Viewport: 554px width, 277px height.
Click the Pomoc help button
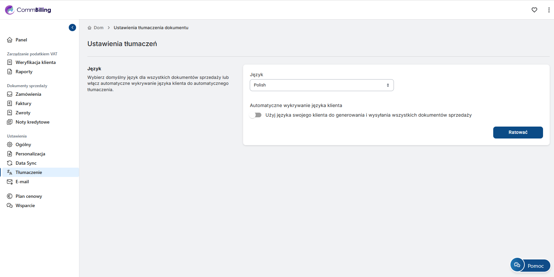point(530,265)
